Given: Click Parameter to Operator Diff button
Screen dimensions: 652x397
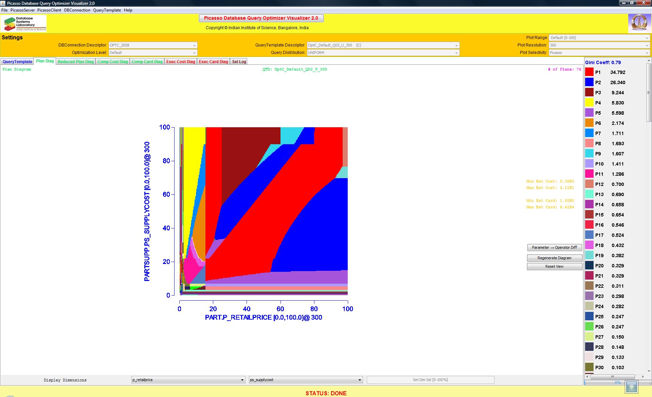Looking at the screenshot, I should tap(554, 247).
